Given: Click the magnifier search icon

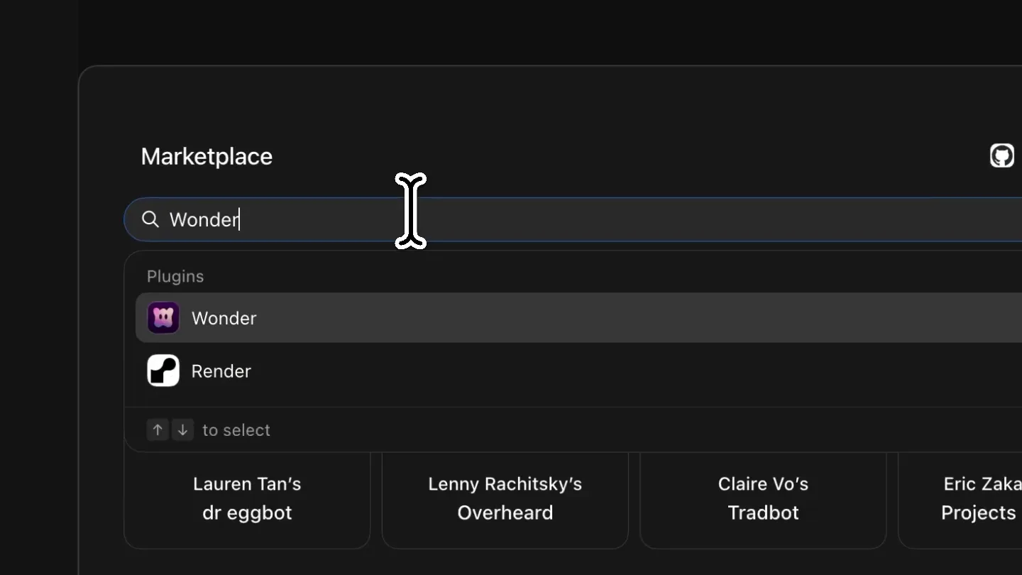Looking at the screenshot, I should (150, 219).
